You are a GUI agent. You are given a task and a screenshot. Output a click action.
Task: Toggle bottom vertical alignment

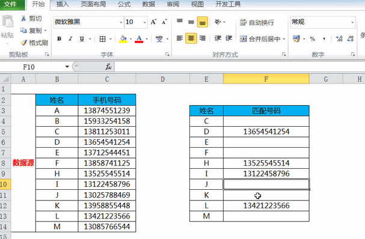coord(203,22)
